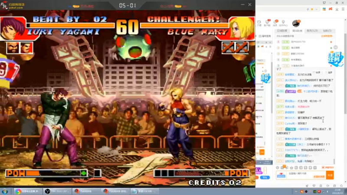Open the red gamepad browser extension
347x195 pixels.
point(331,9)
